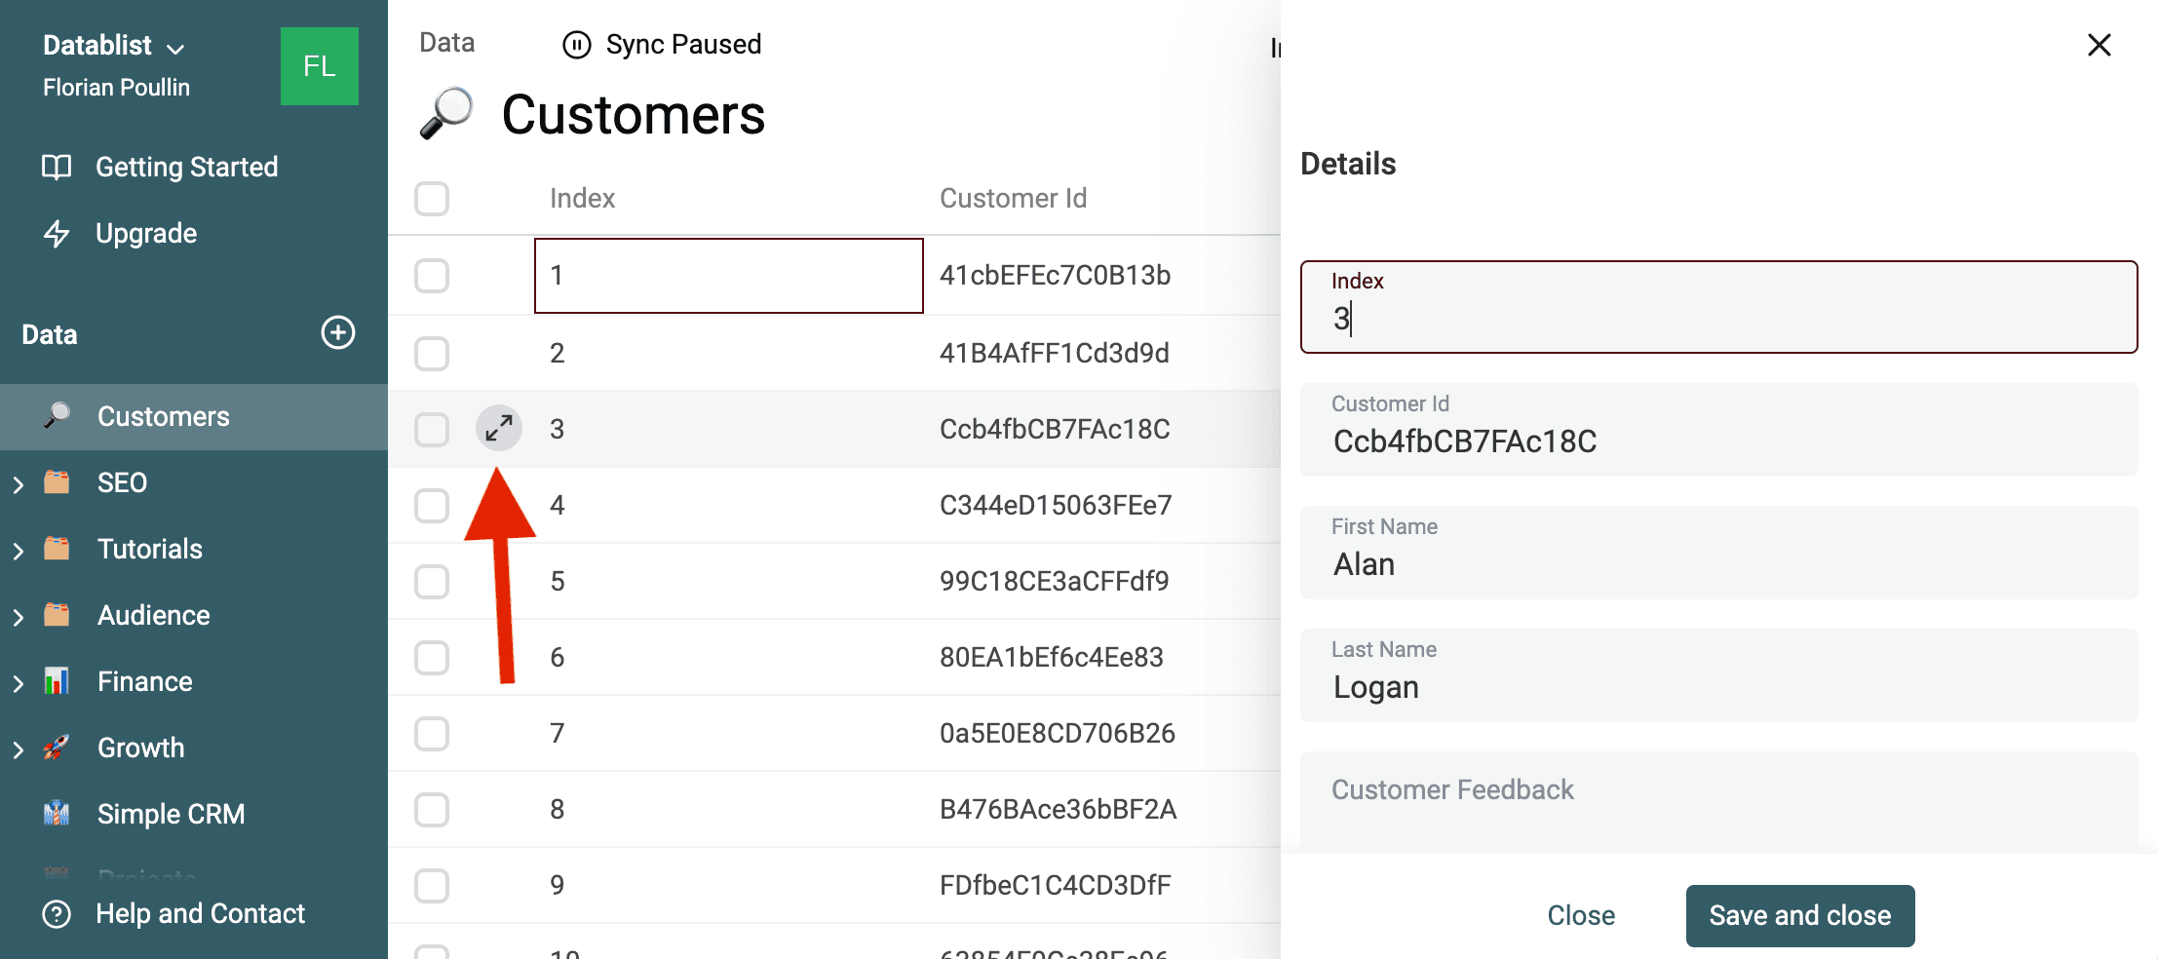The width and height of the screenshot is (2158, 959).
Task: Click the SEO folder icon
Action: (x=57, y=482)
